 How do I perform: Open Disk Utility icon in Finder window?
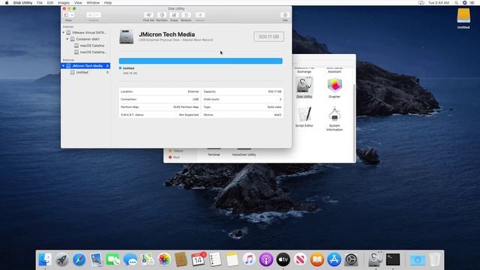(x=304, y=85)
